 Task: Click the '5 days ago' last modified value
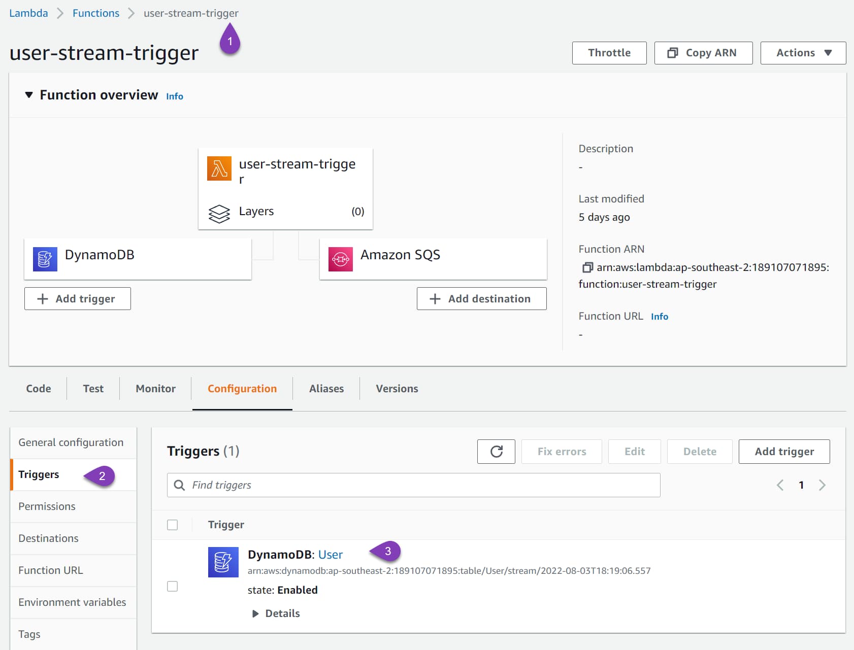click(604, 217)
